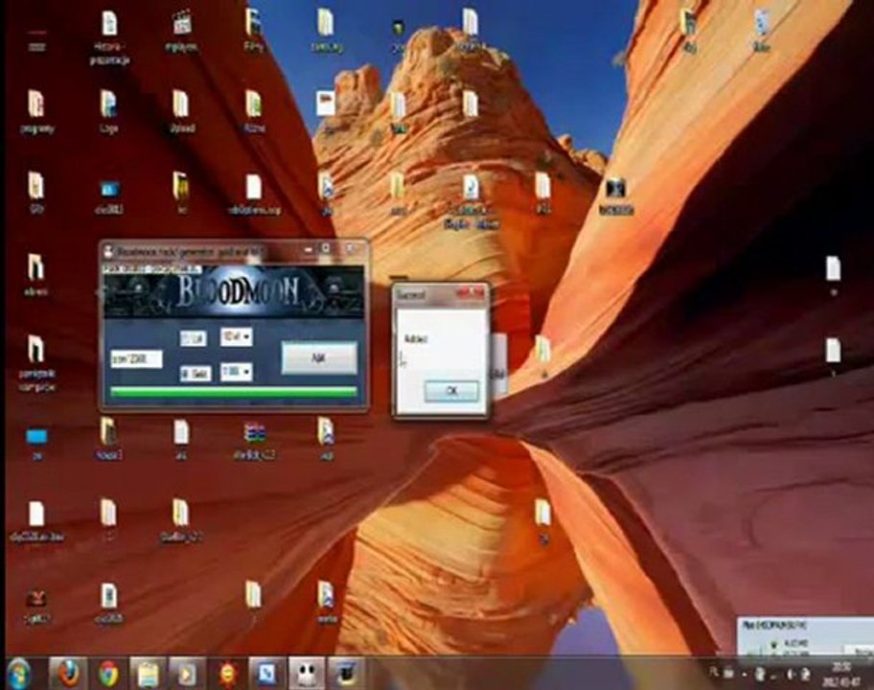Open the upper dropdown in Bloodmoon generator
The image size is (874, 690).
[236, 336]
